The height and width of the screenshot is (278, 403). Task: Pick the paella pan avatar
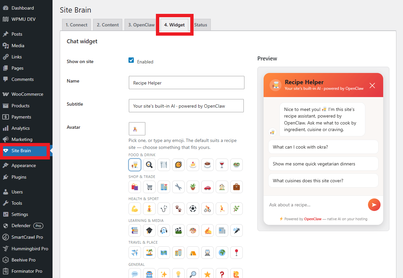pyautogui.click(x=178, y=164)
